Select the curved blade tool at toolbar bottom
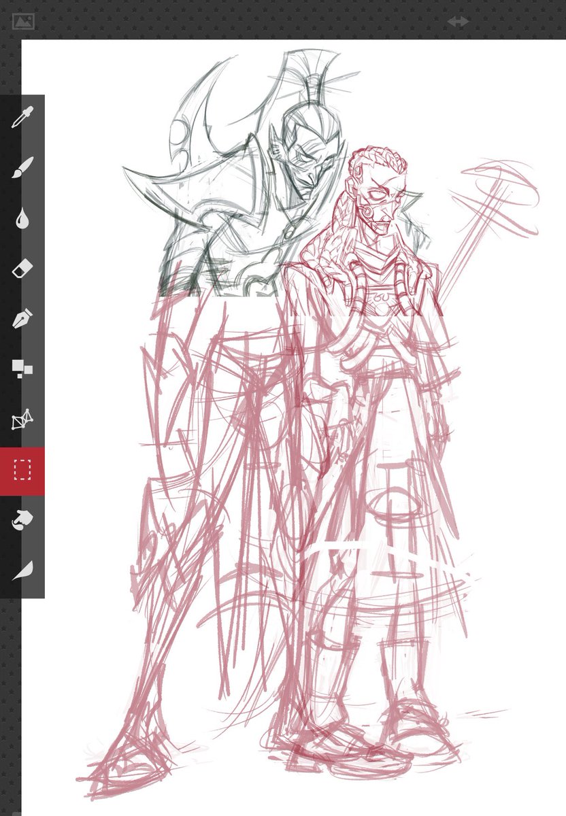The image size is (566, 816). (x=22, y=570)
